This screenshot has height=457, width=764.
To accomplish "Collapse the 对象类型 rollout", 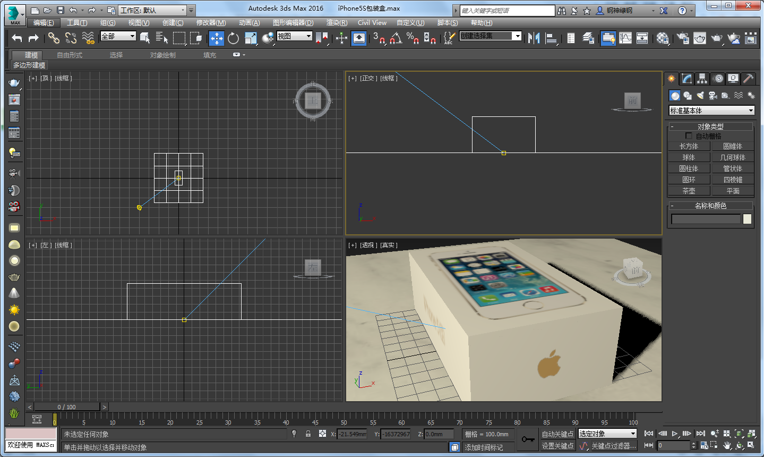I will click(x=710, y=126).
